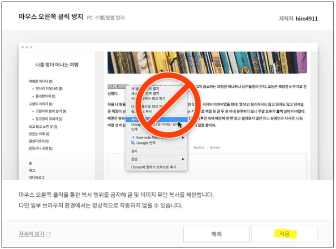Click the creator name hiro4911

click(x=306, y=19)
